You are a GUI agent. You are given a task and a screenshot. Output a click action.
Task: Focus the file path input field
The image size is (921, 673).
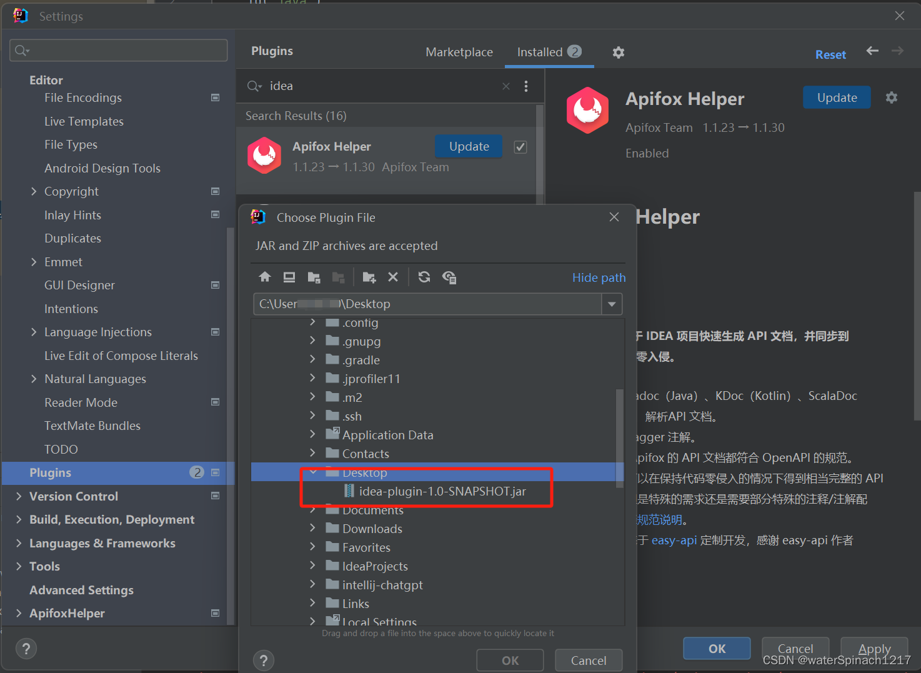[x=427, y=304]
